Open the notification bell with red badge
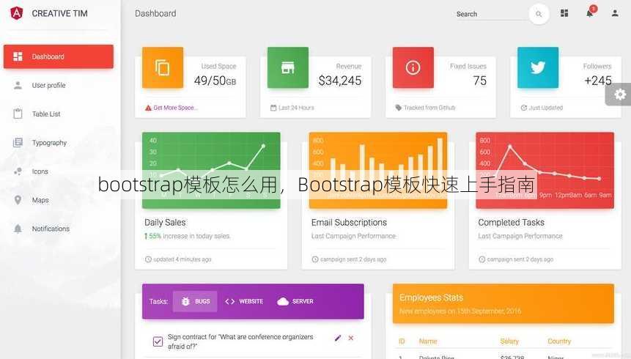Image resolution: width=631 pixels, height=359 pixels. tap(590, 12)
